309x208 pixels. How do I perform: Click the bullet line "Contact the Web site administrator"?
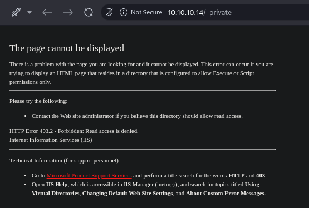coord(137,116)
